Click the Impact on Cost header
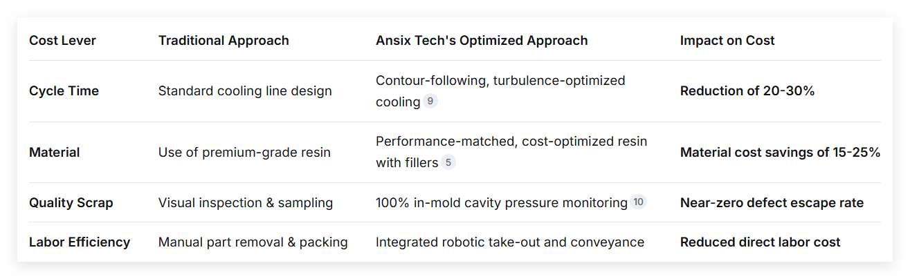This screenshot has height=279, width=910. (x=727, y=40)
